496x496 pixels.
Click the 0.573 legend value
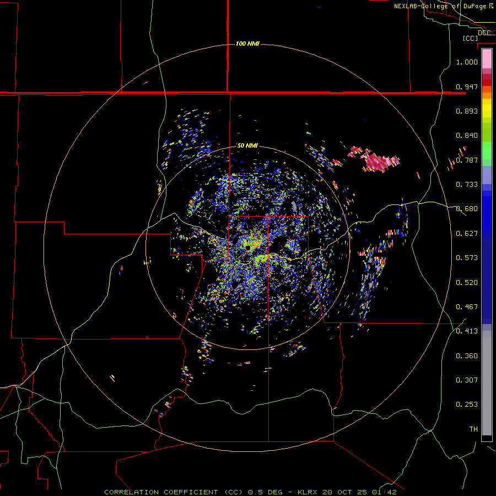tap(467, 258)
